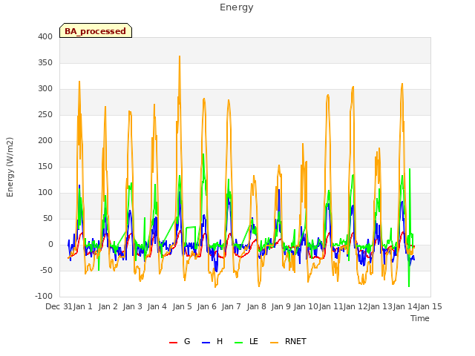The height and width of the screenshot is (356, 475).
Task: Toggle the G series in the legend
Action: tap(180, 341)
